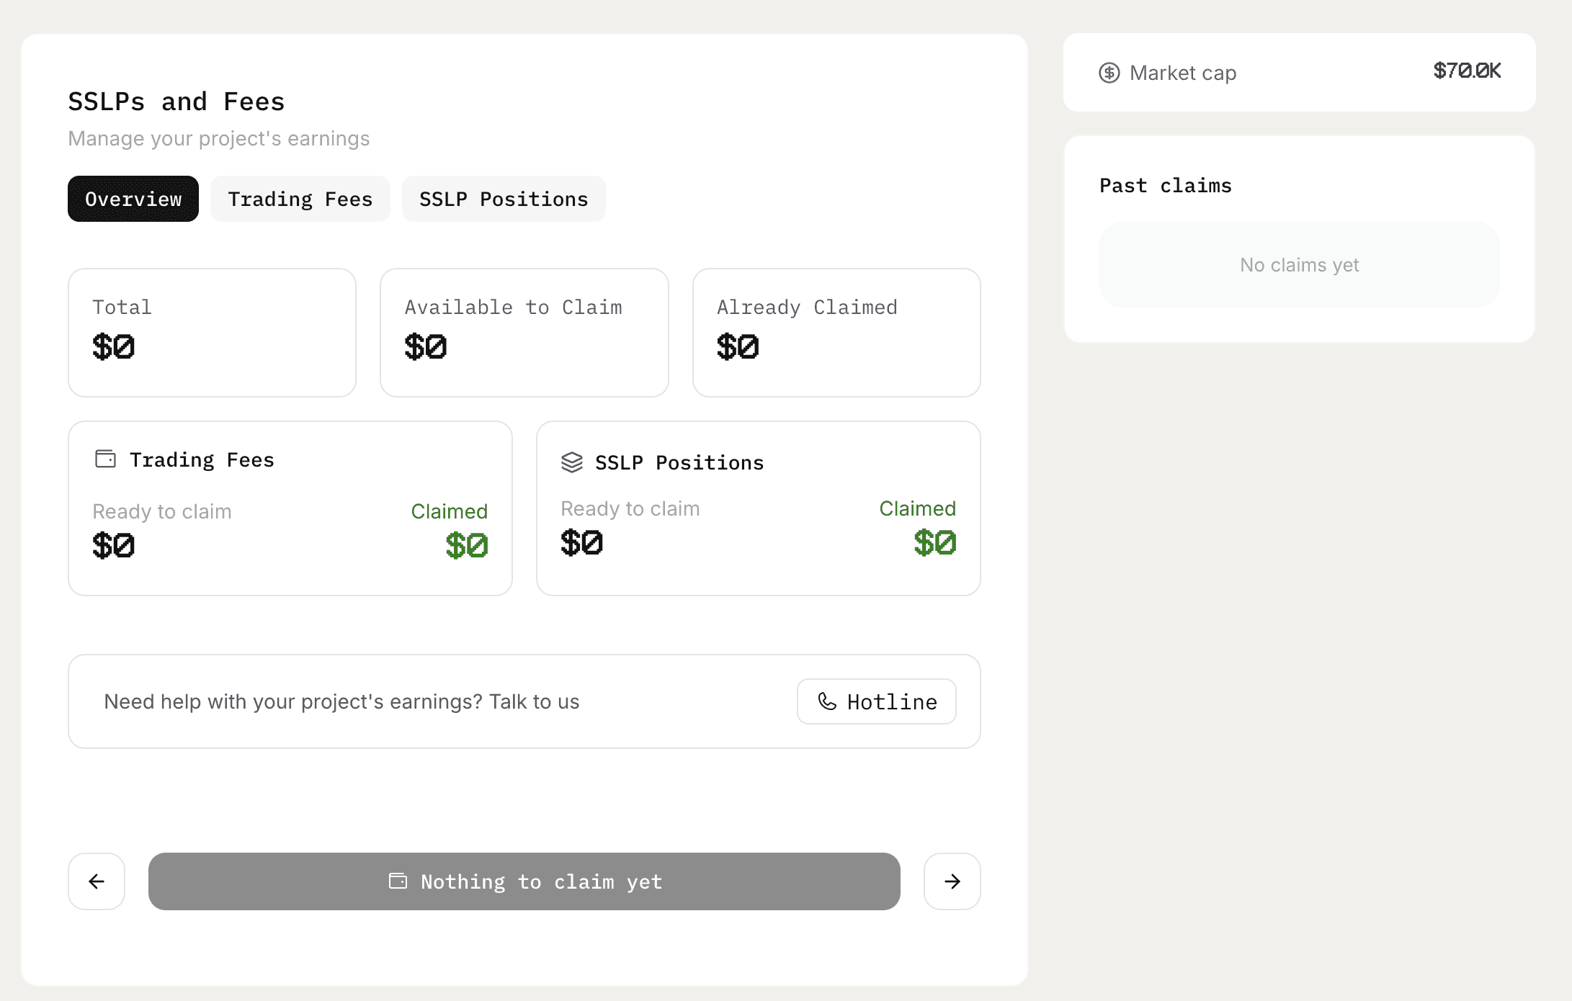Click the dollar coin icon next to Market cap
The width and height of the screenshot is (1572, 1001).
coord(1109,73)
